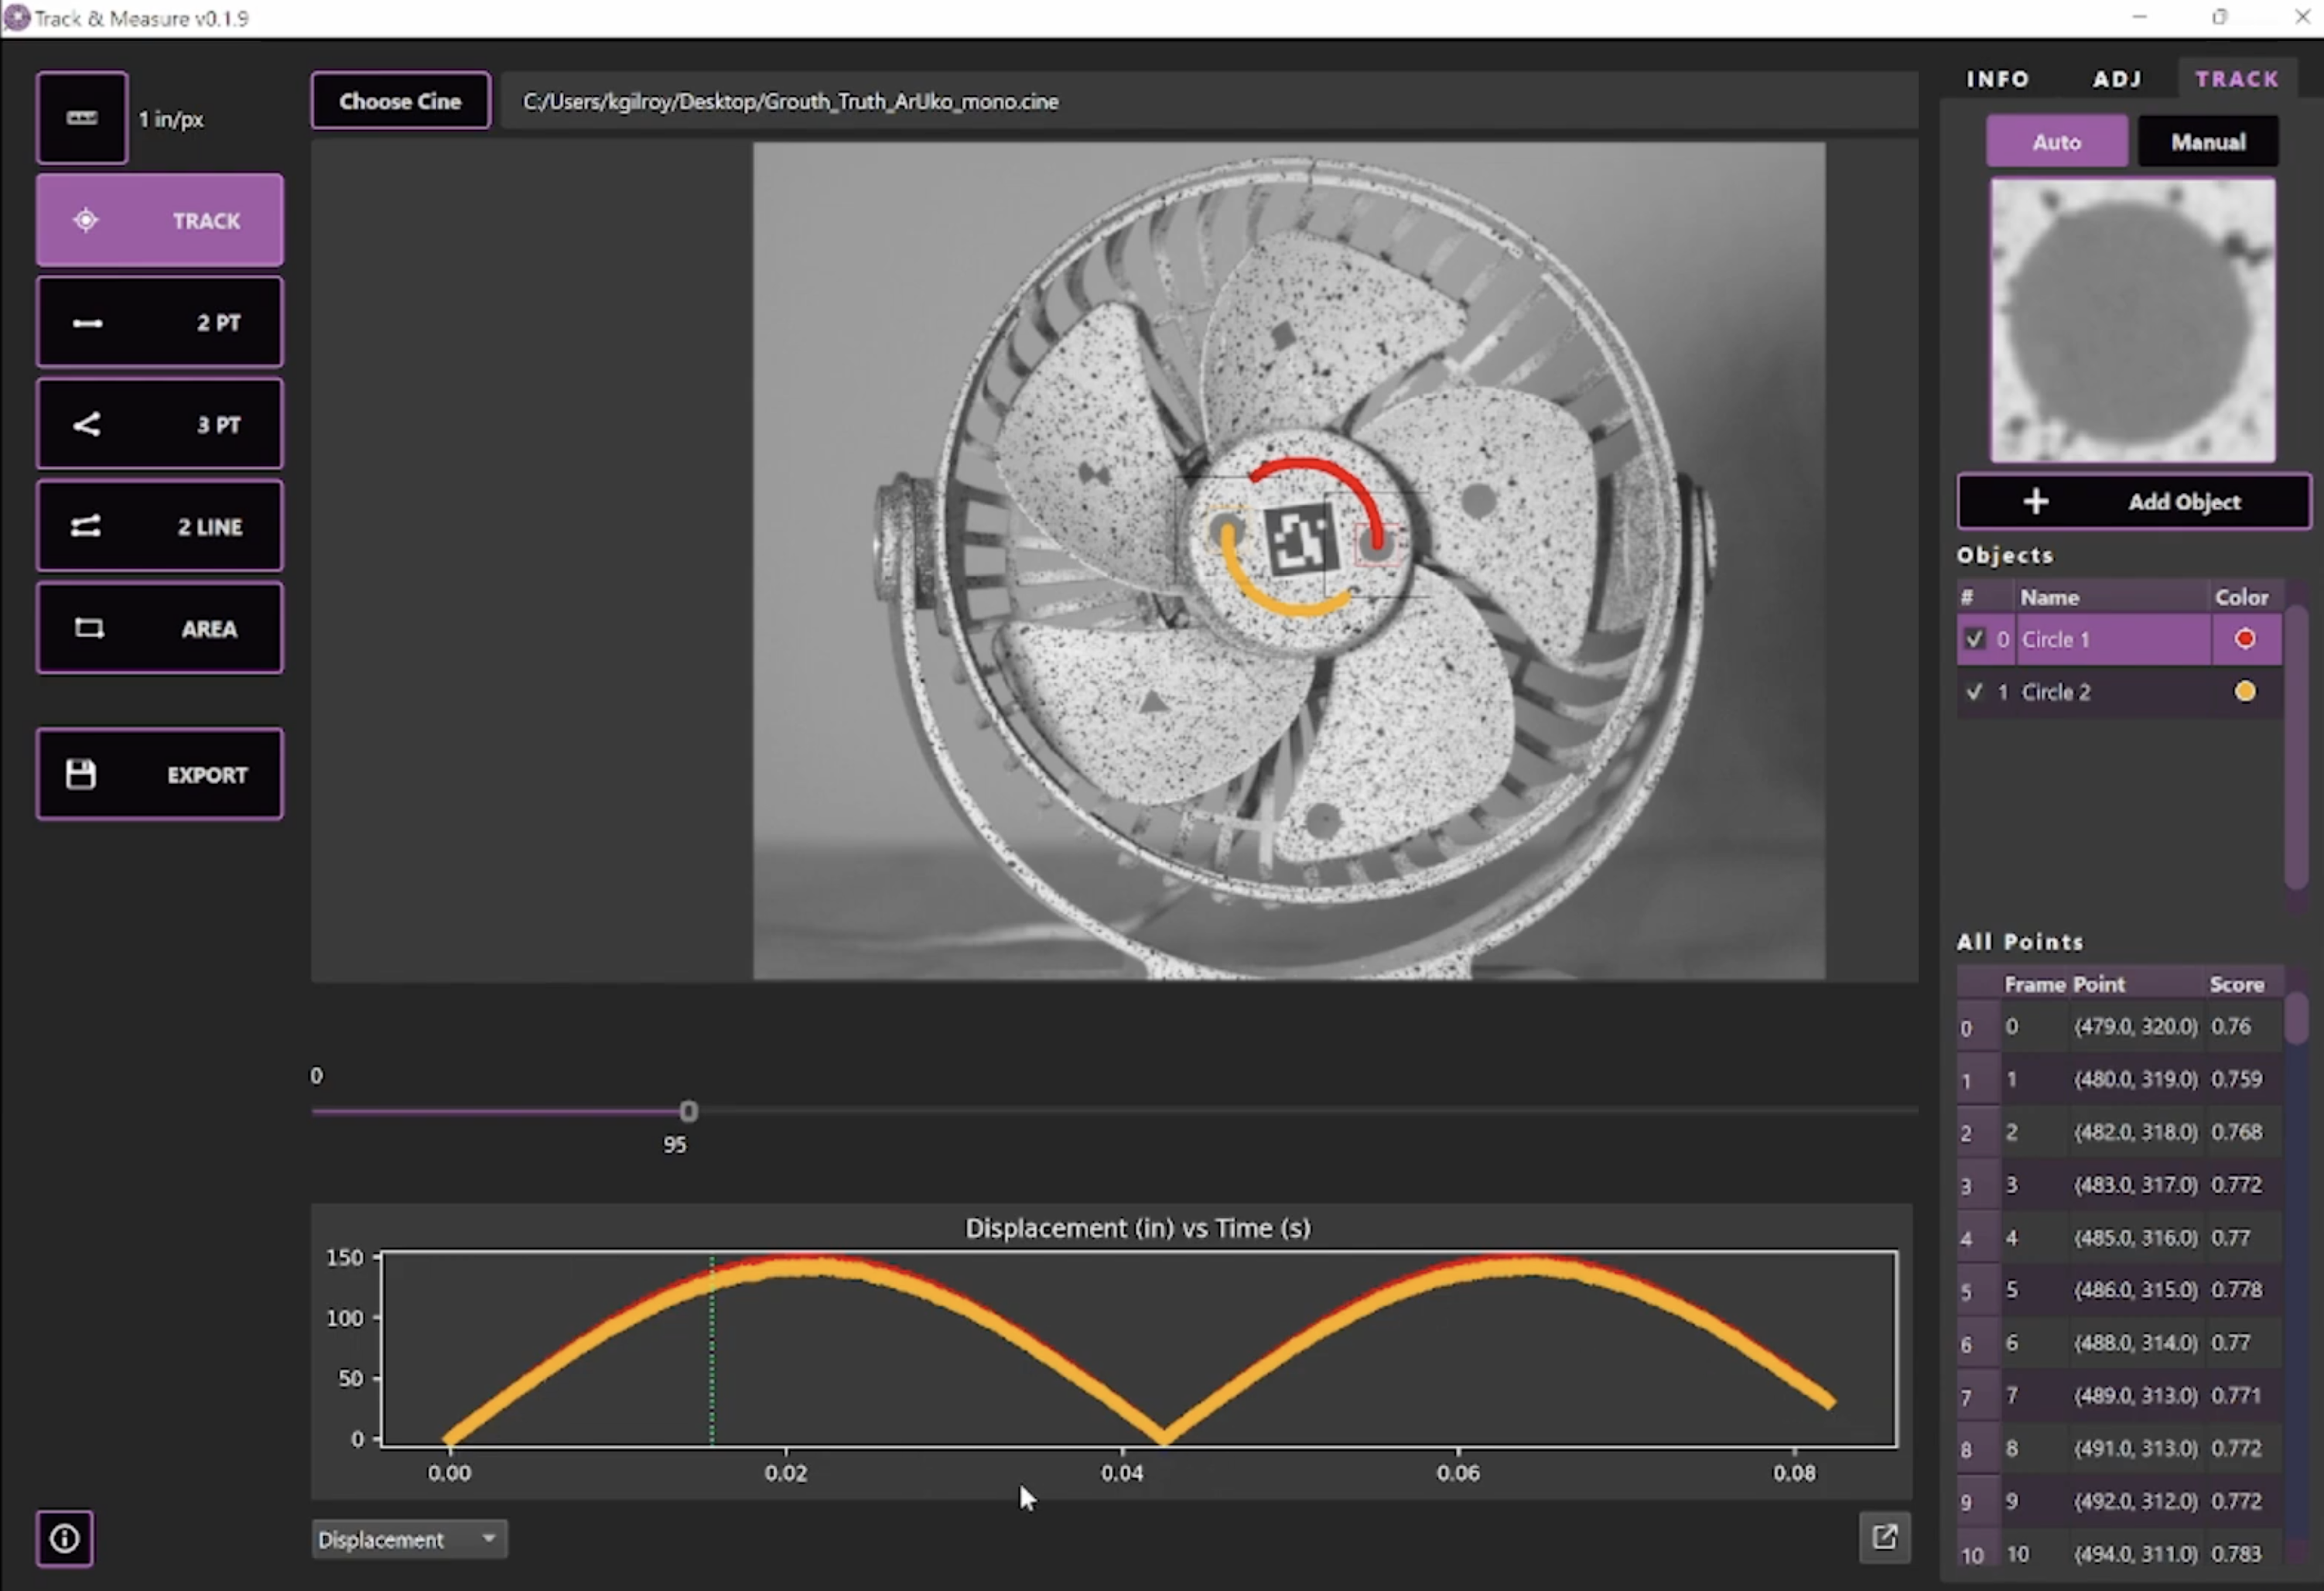Image resolution: width=2324 pixels, height=1591 pixels.
Task: Select the AREA measurement tool
Action: coord(159,628)
